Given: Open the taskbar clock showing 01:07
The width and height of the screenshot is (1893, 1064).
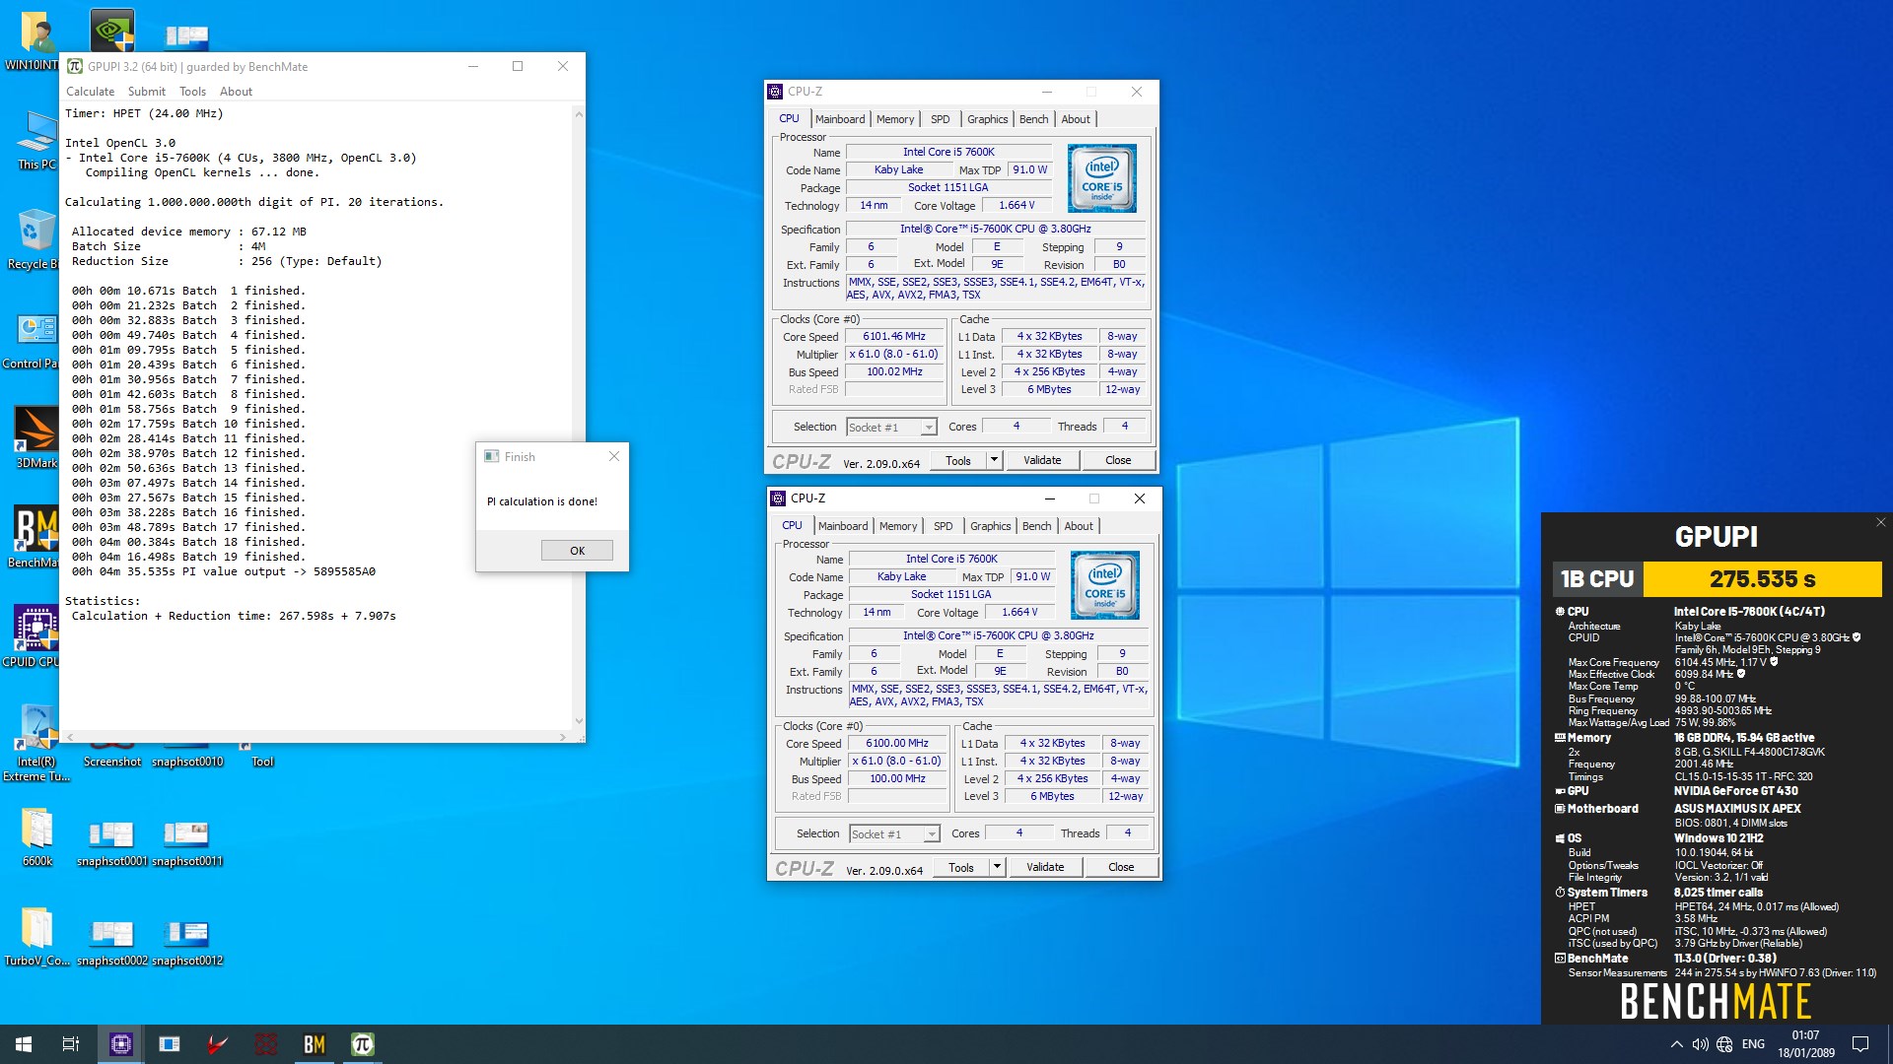Looking at the screenshot, I should coord(1806,1044).
